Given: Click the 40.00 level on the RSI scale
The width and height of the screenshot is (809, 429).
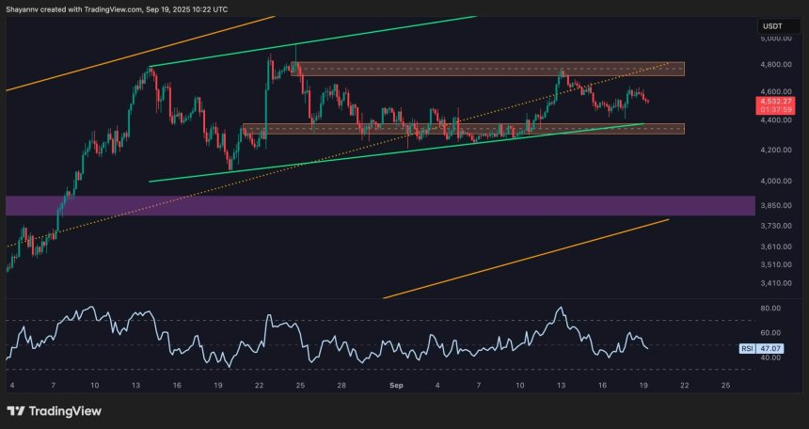Looking at the screenshot, I should (772, 357).
